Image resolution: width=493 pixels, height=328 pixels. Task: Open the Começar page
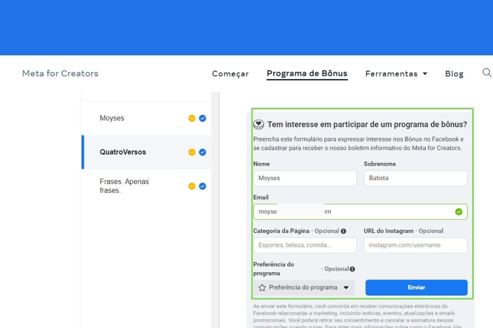(230, 74)
